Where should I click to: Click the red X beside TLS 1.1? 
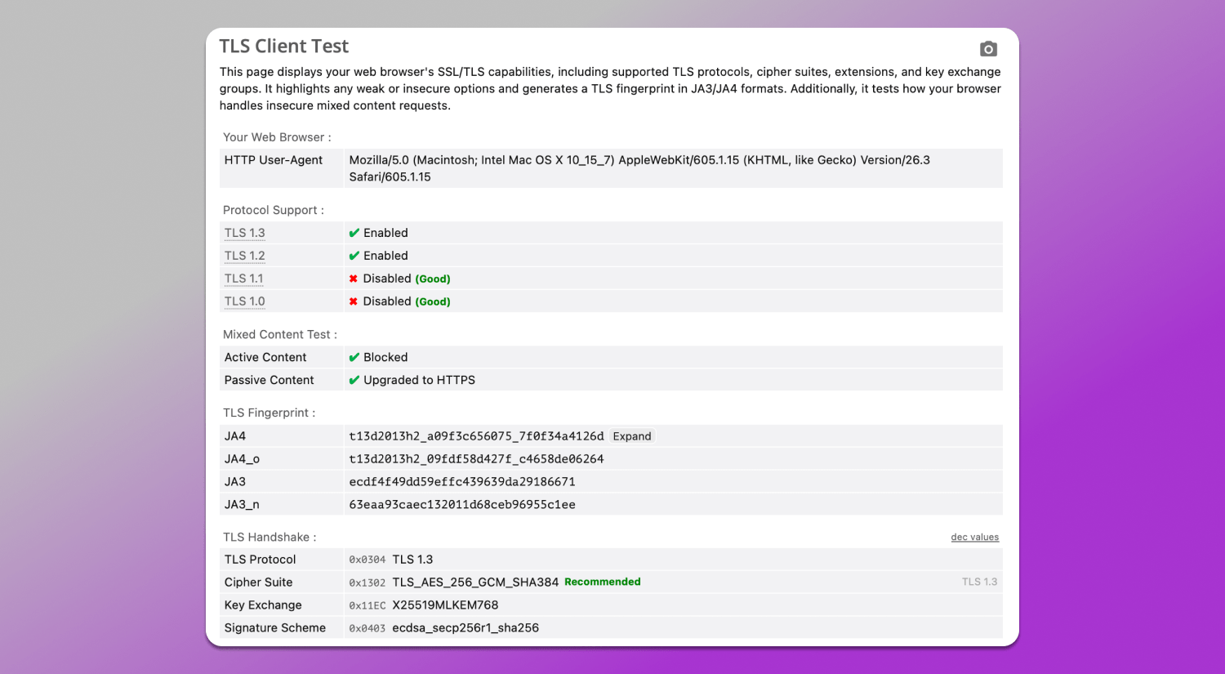point(354,279)
